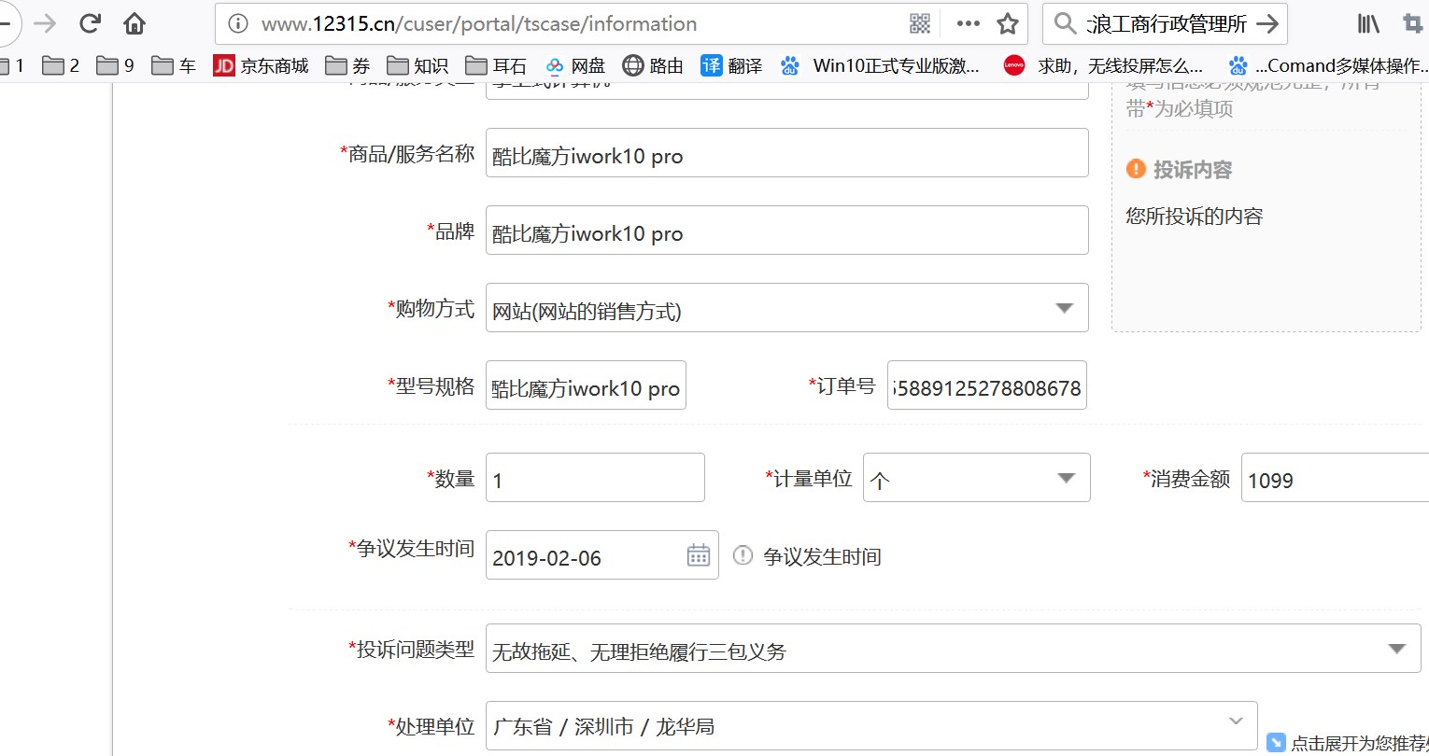Click the blue arrow icon by 点击展开为您推荐

pos(1276,743)
